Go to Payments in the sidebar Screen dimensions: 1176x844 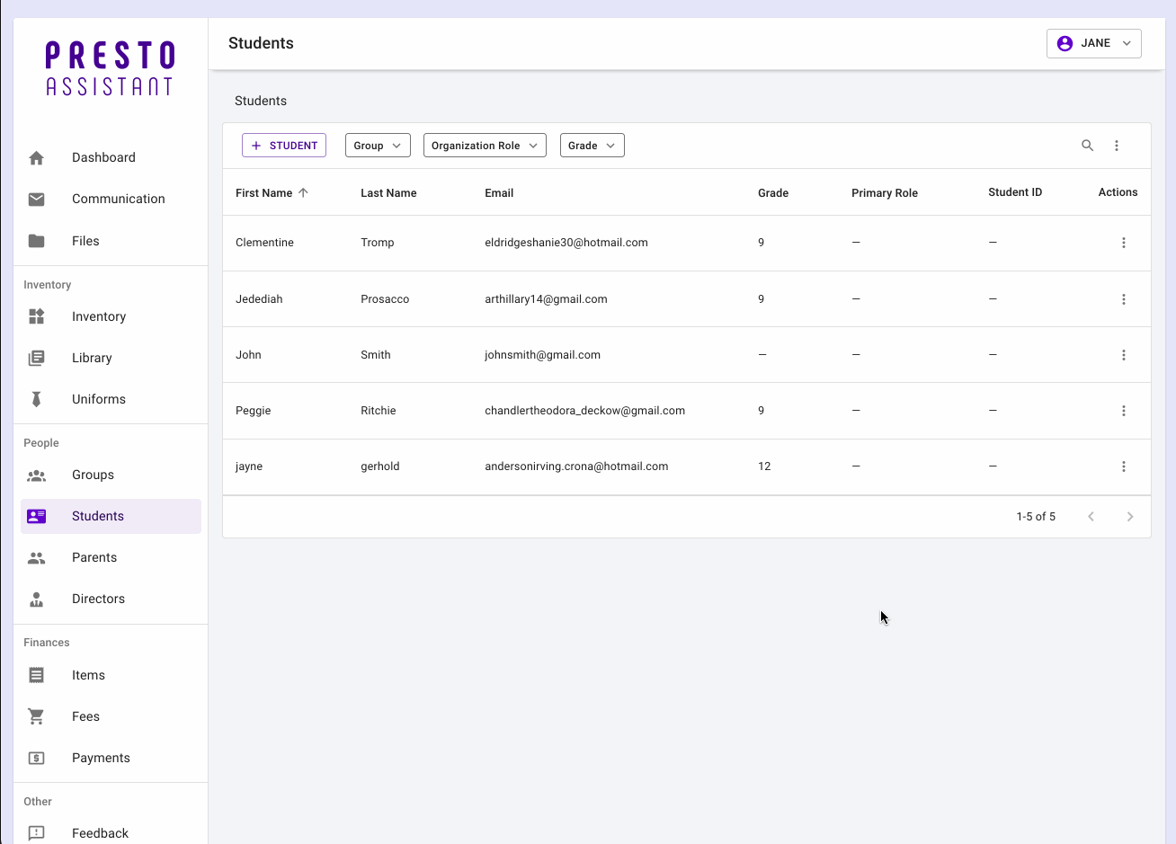(x=101, y=758)
